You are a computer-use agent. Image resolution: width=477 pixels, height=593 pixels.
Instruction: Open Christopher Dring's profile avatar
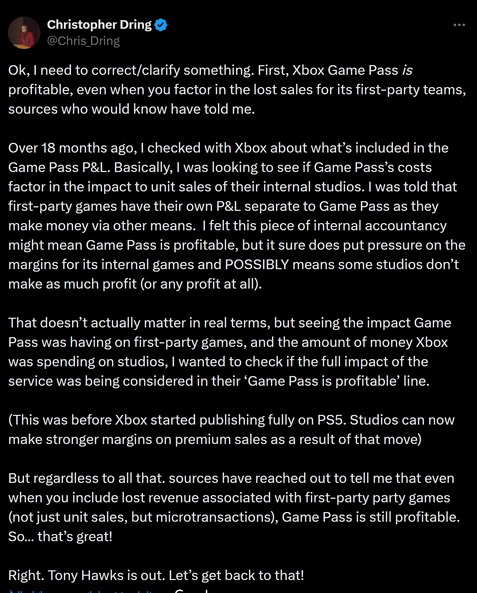(x=24, y=32)
